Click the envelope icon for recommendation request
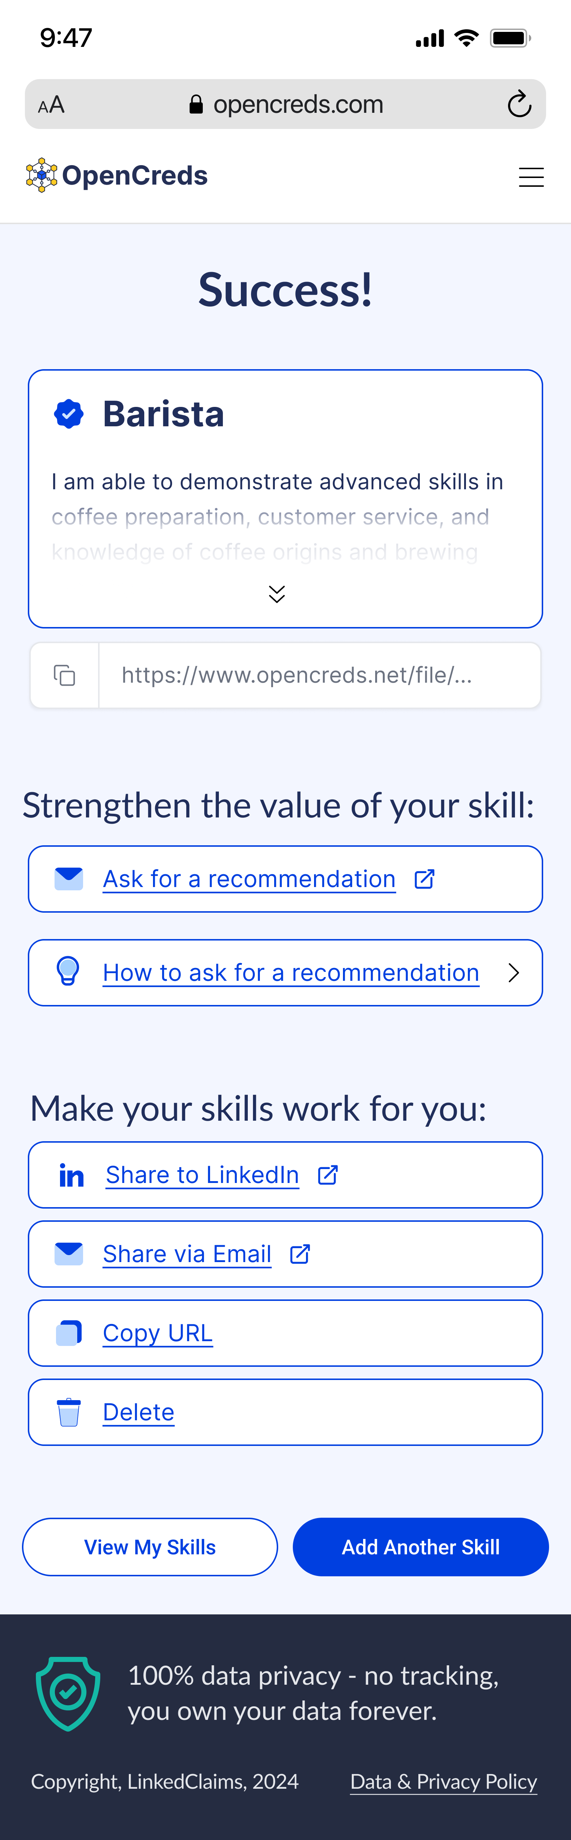The width and height of the screenshot is (571, 1840). pos(68,879)
